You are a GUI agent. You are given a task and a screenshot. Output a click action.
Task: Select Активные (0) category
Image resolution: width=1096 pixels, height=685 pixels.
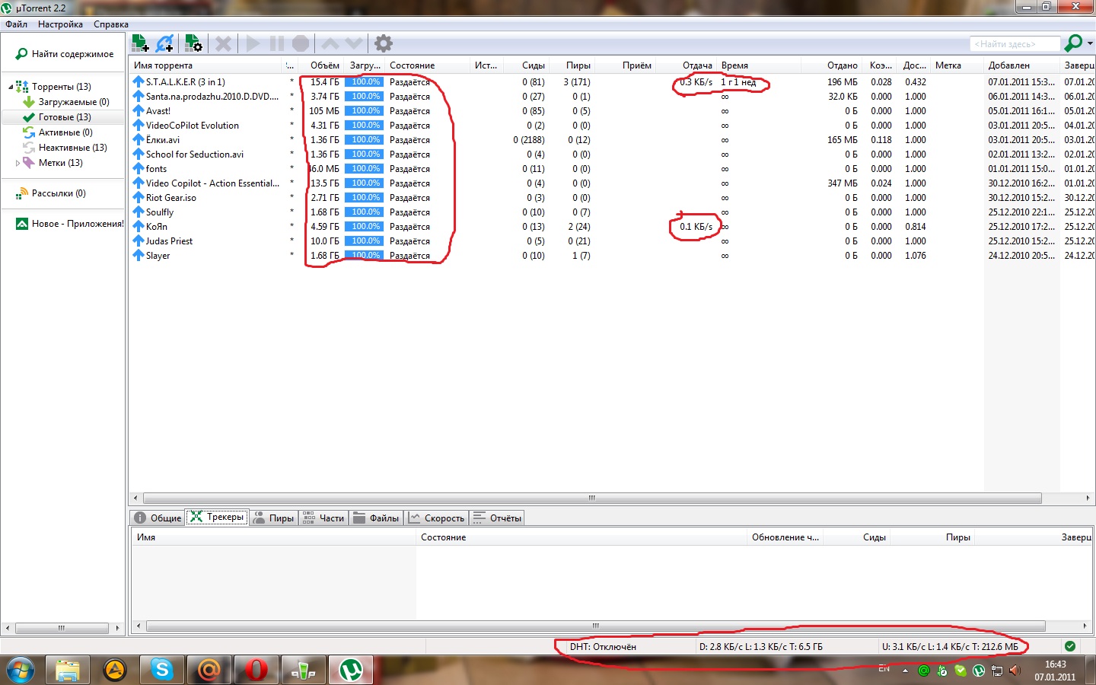click(65, 132)
